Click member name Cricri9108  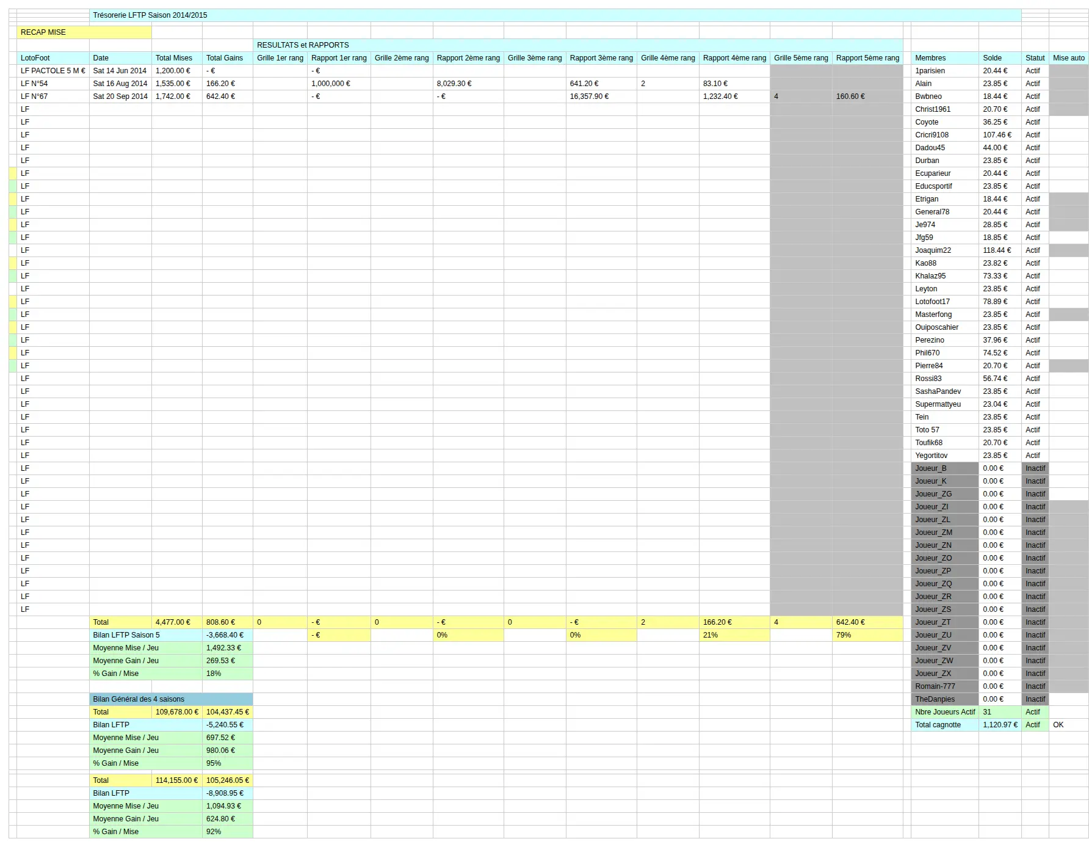[x=945, y=135]
